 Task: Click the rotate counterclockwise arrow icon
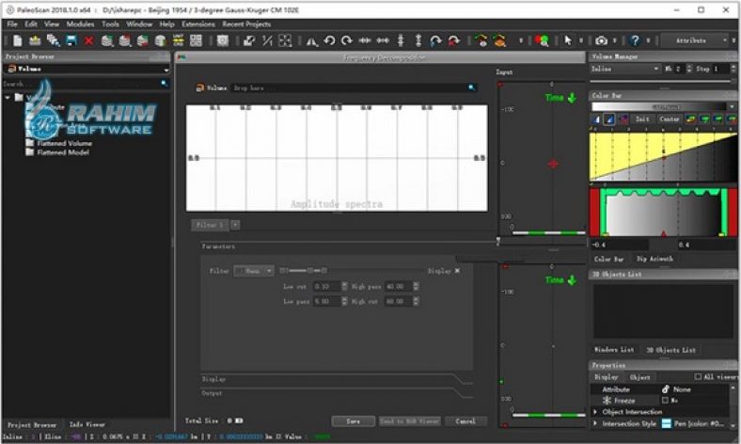tap(329, 41)
